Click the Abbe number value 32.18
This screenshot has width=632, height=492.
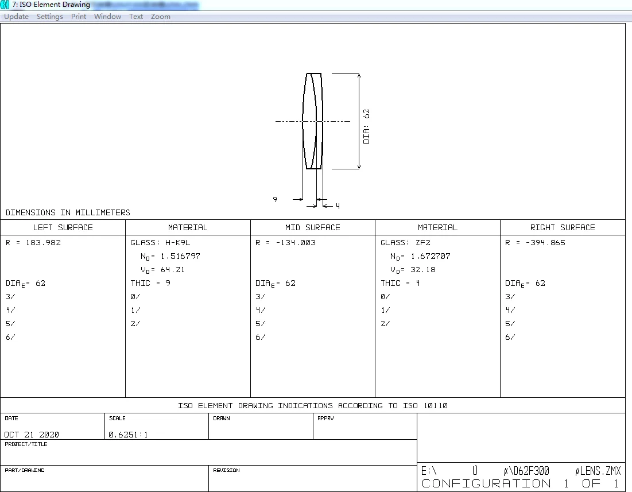423,270
